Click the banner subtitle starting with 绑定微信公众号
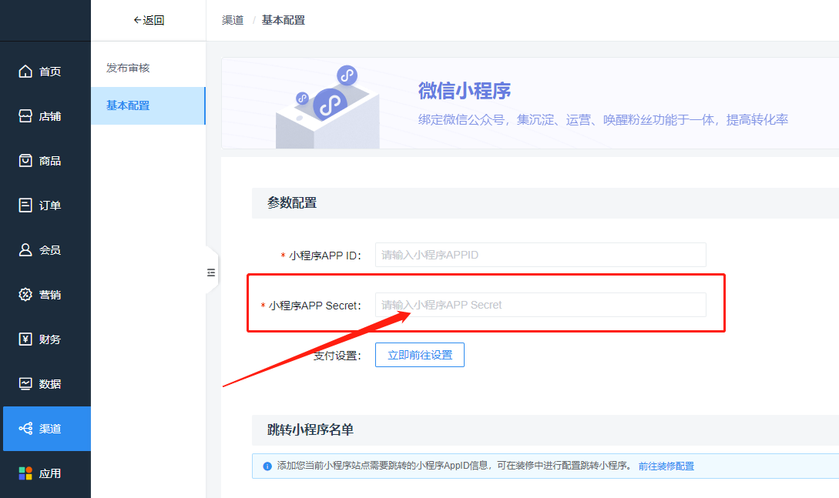 click(x=603, y=120)
